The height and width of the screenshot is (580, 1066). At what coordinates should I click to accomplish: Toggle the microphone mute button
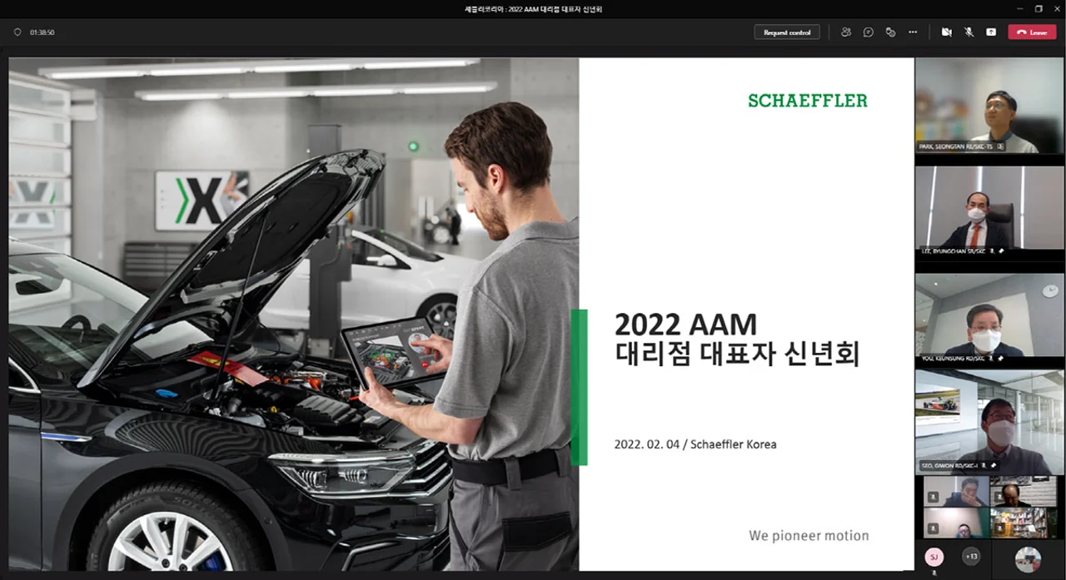point(969,32)
